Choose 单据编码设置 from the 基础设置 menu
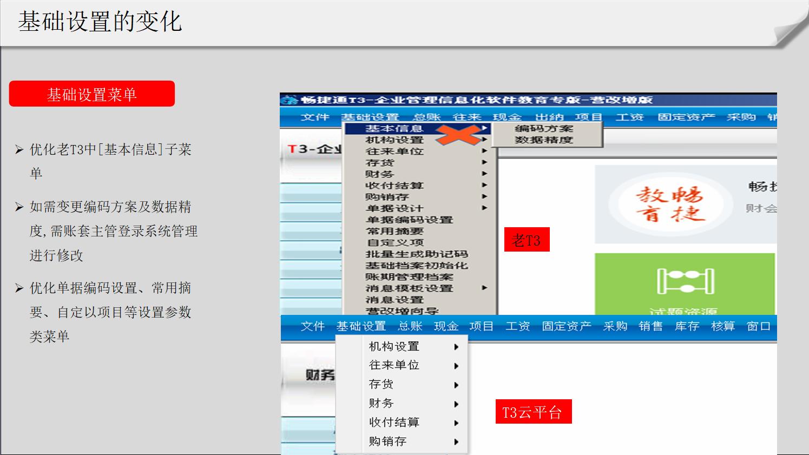809x455 pixels. point(409,219)
